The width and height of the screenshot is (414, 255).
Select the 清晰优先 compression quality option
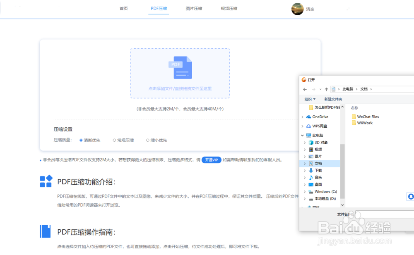[81, 140]
